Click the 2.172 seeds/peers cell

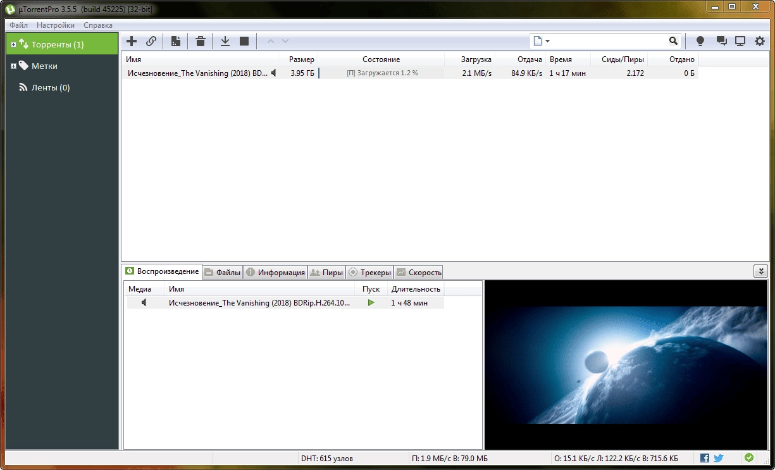pyautogui.click(x=635, y=73)
